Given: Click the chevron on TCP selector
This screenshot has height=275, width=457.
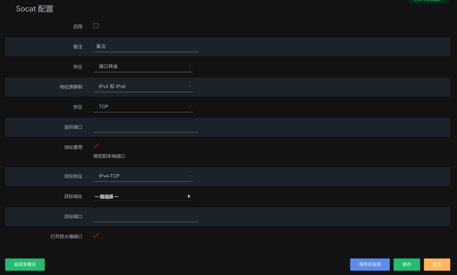Looking at the screenshot, I should pyautogui.click(x=190, y=107).
